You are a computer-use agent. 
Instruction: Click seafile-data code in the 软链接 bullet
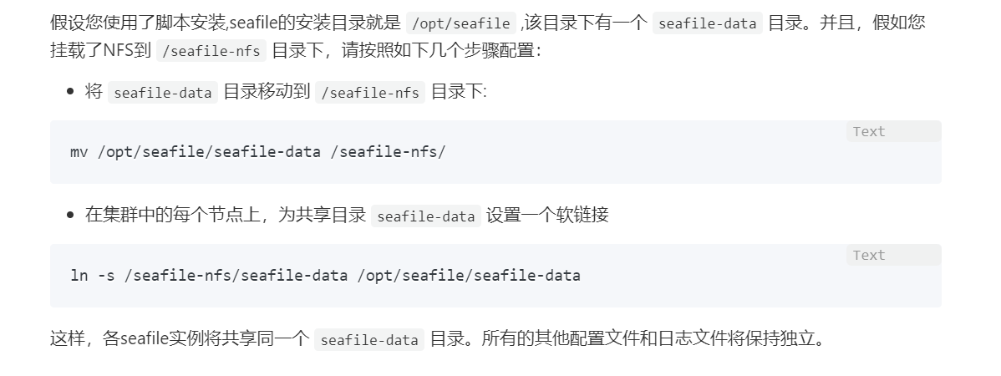click(x=426, y=216)
